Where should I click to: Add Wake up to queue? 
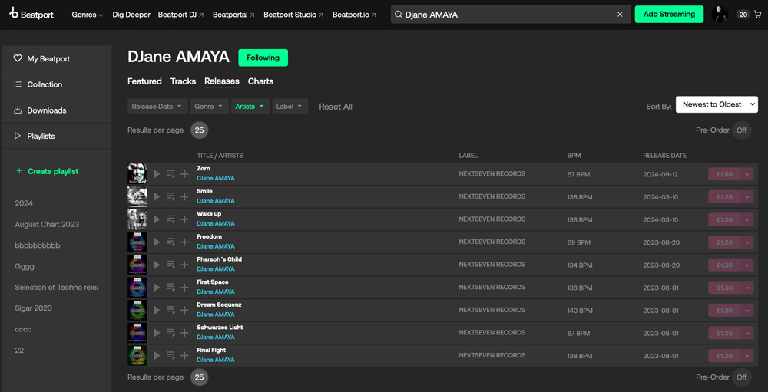pyautogui.click(x=170, y=219)
